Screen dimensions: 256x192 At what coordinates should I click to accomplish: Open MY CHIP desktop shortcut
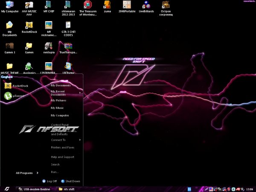coord(49,6)
